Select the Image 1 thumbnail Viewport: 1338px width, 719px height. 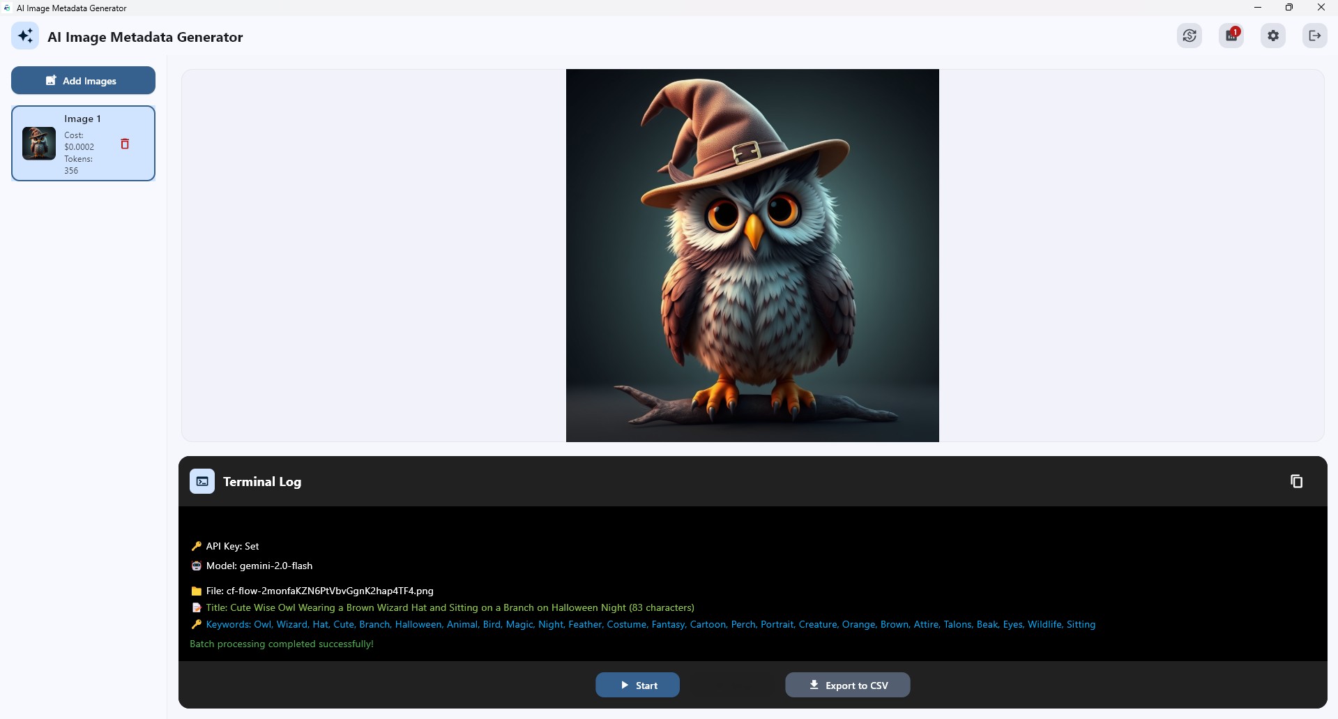click(38, 143)
